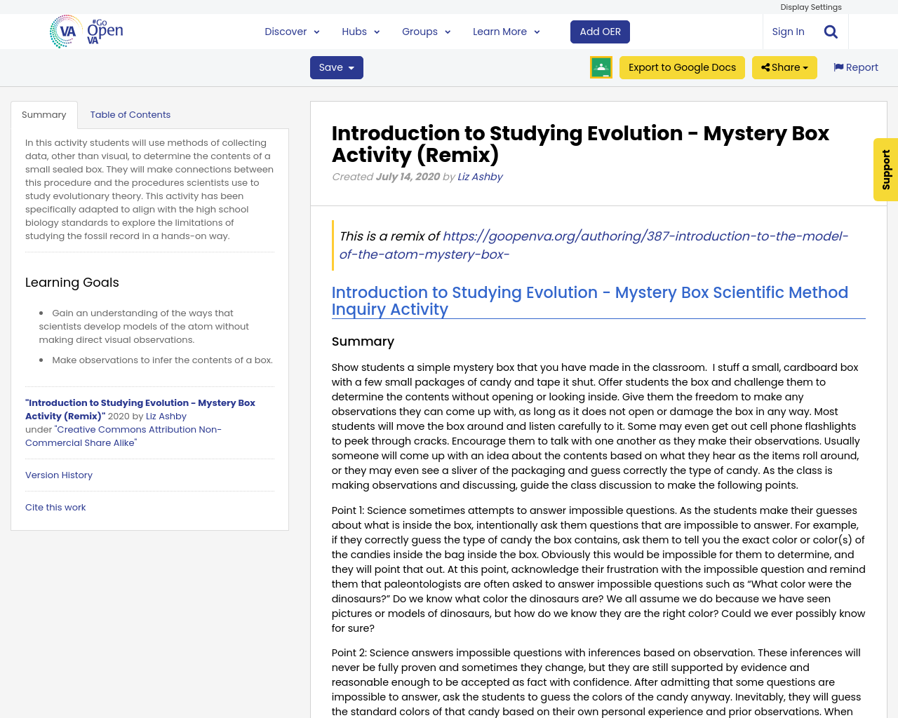Switch to the Table of Contents tab

click(130, 115)
